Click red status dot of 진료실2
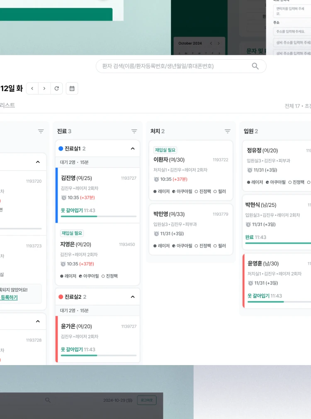This screenshot has width=311, height=419. pos(61,297)
